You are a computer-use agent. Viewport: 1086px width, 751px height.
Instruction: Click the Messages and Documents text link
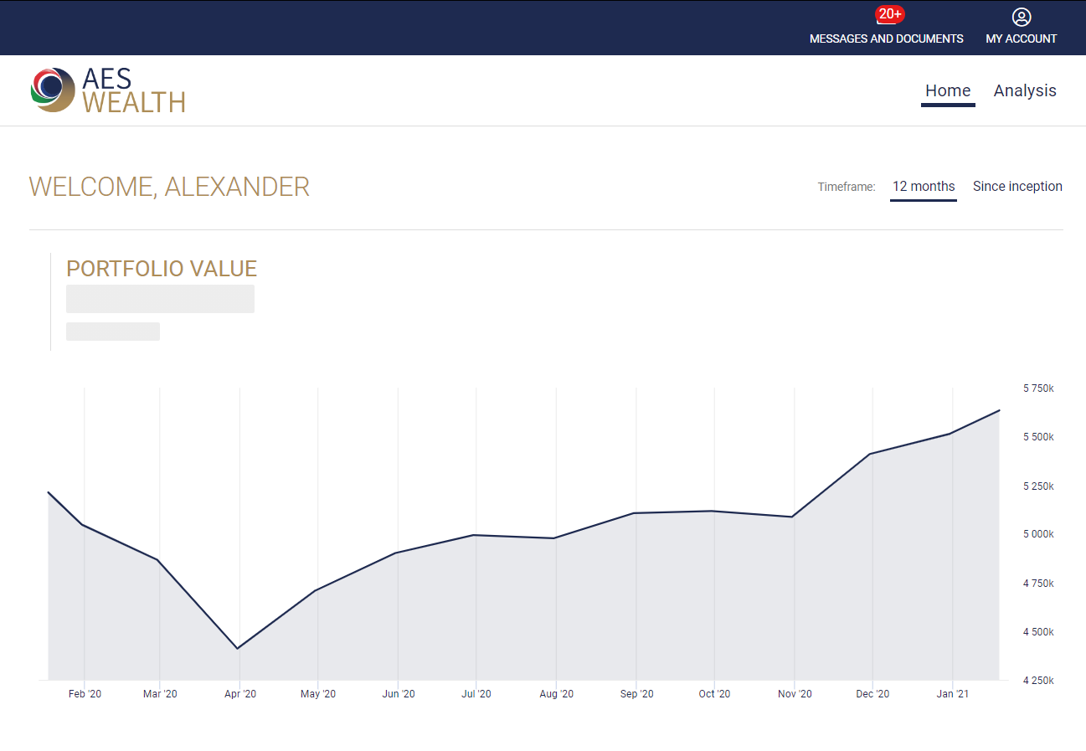[886, 39]
